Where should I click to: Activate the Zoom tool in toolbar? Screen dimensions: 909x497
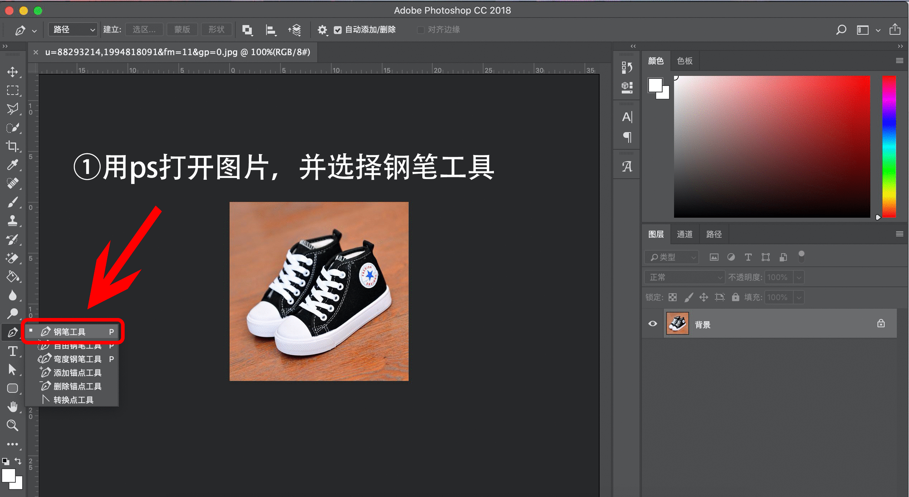(x=13, y=425)
